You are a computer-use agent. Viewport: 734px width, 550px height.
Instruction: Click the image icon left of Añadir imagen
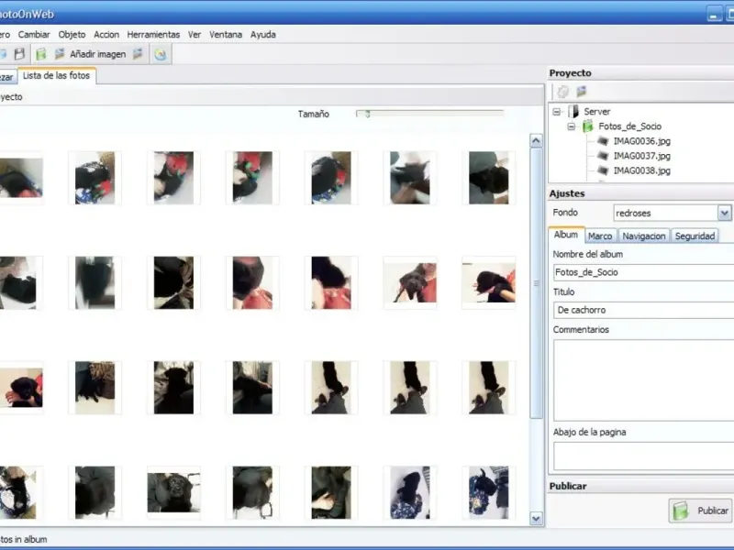click(61, 54)
